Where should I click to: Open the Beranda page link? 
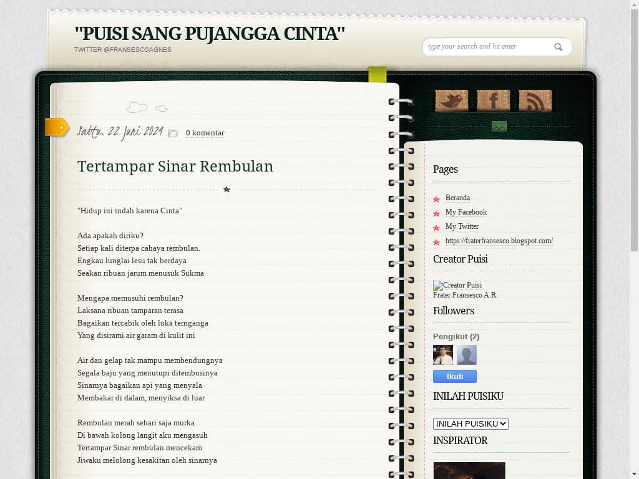[457, 198]
